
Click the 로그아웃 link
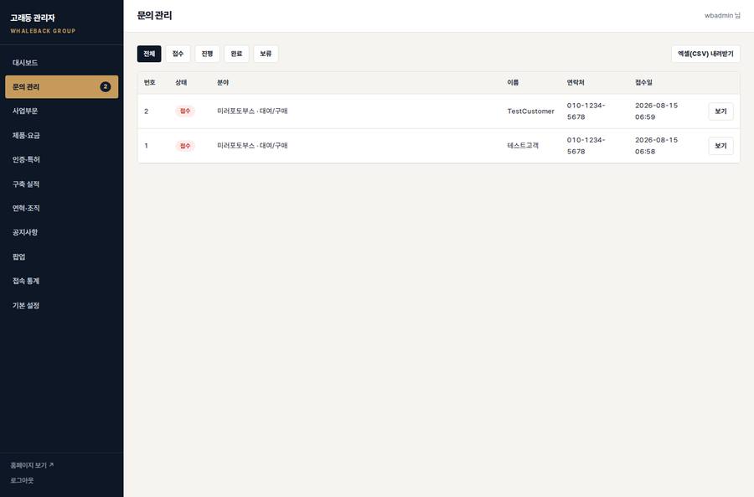pyautogui.click(x=22, y=480)
